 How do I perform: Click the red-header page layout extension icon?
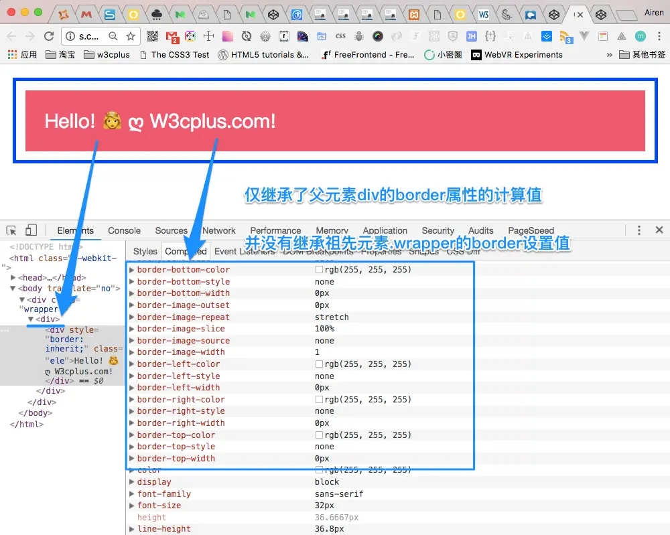click(603, 36)
